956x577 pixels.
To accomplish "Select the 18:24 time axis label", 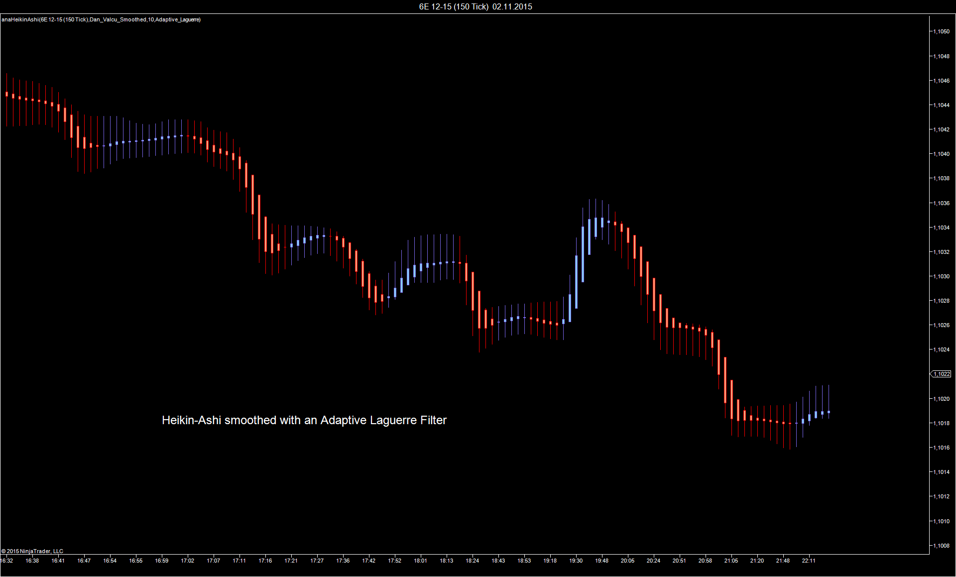I will [x=473, y=561].
